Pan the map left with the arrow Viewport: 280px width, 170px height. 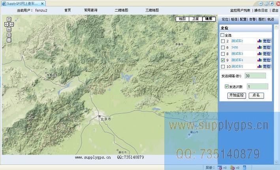click(6, 24)
